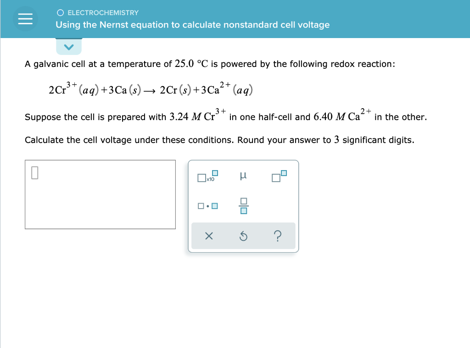
Task: Select the fraction template
Action: tap(244, 205)
